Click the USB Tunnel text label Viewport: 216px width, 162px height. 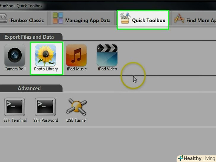pyautogui.click(x=77, y=120)
